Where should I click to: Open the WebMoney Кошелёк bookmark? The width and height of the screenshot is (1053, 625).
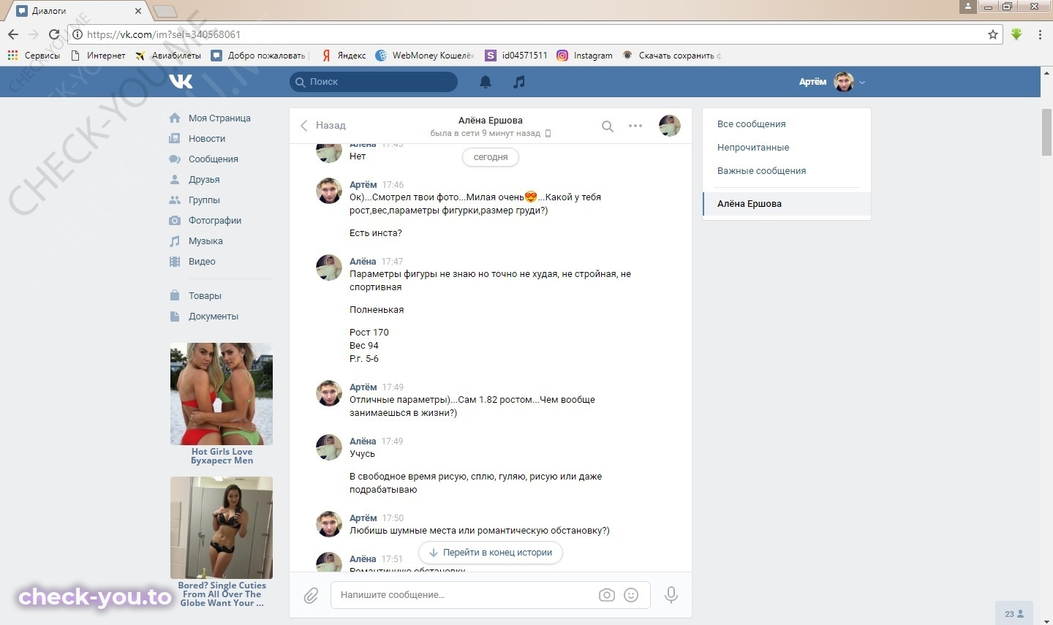click(425, 55)
